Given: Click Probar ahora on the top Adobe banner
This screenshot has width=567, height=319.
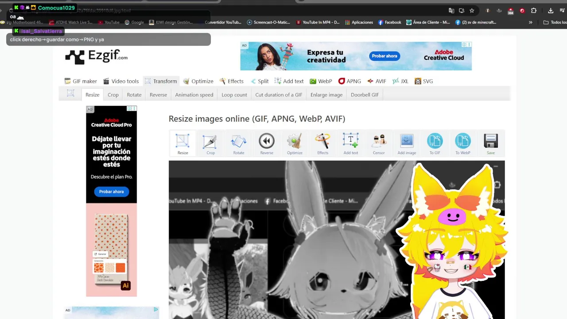Looking at the screenshot, I should [x=384, y=56].
